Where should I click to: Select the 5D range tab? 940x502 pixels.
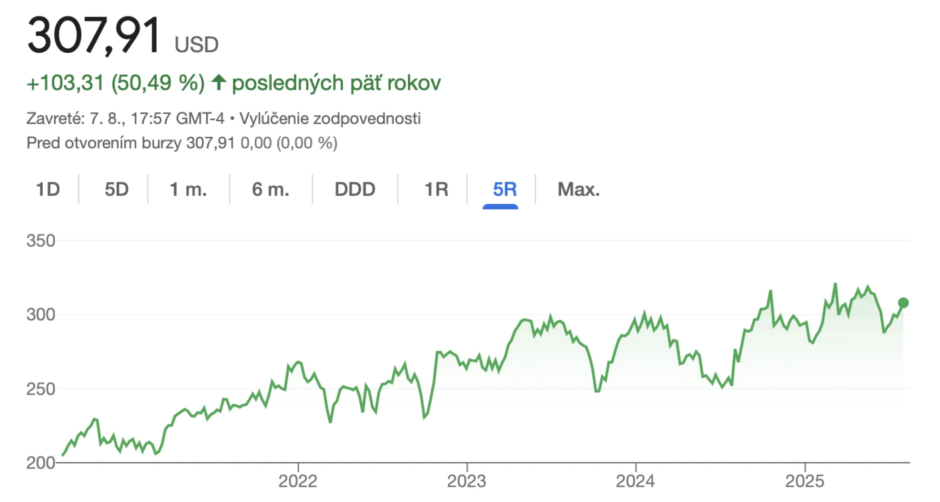117,189
